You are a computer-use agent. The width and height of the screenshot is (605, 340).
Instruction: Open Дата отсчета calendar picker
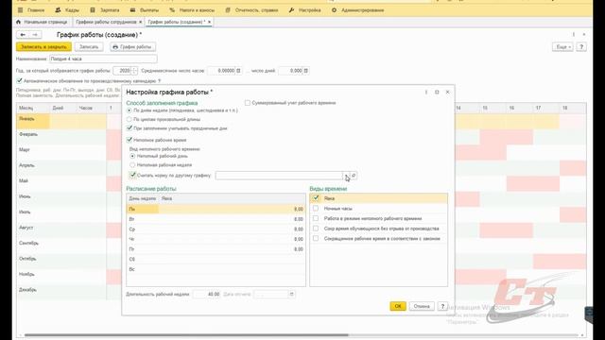tap(292, 294)
